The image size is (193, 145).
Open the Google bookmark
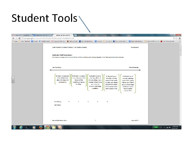(34, 41)
